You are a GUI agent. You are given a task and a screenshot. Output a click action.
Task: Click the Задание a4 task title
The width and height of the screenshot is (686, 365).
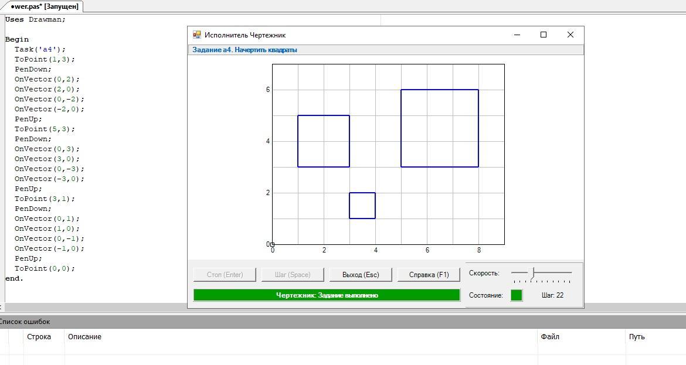coord(244,50)
